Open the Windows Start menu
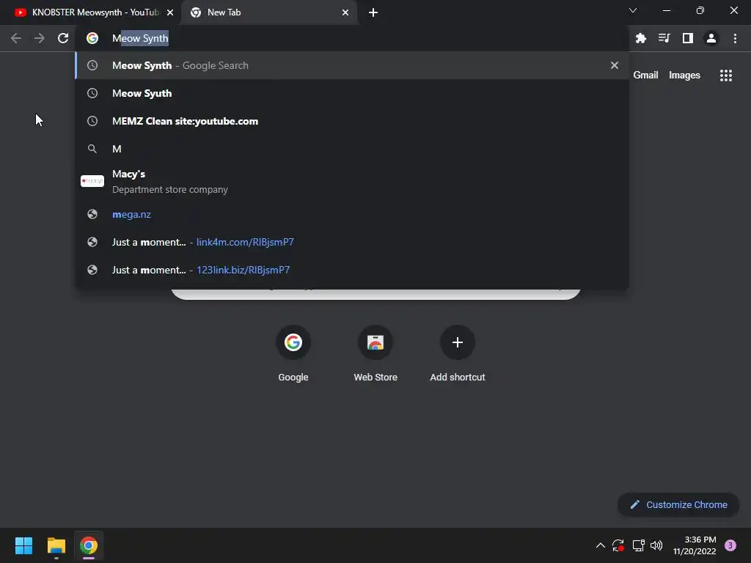Screen dimensions: 751x563 click(x=23, y=545)
